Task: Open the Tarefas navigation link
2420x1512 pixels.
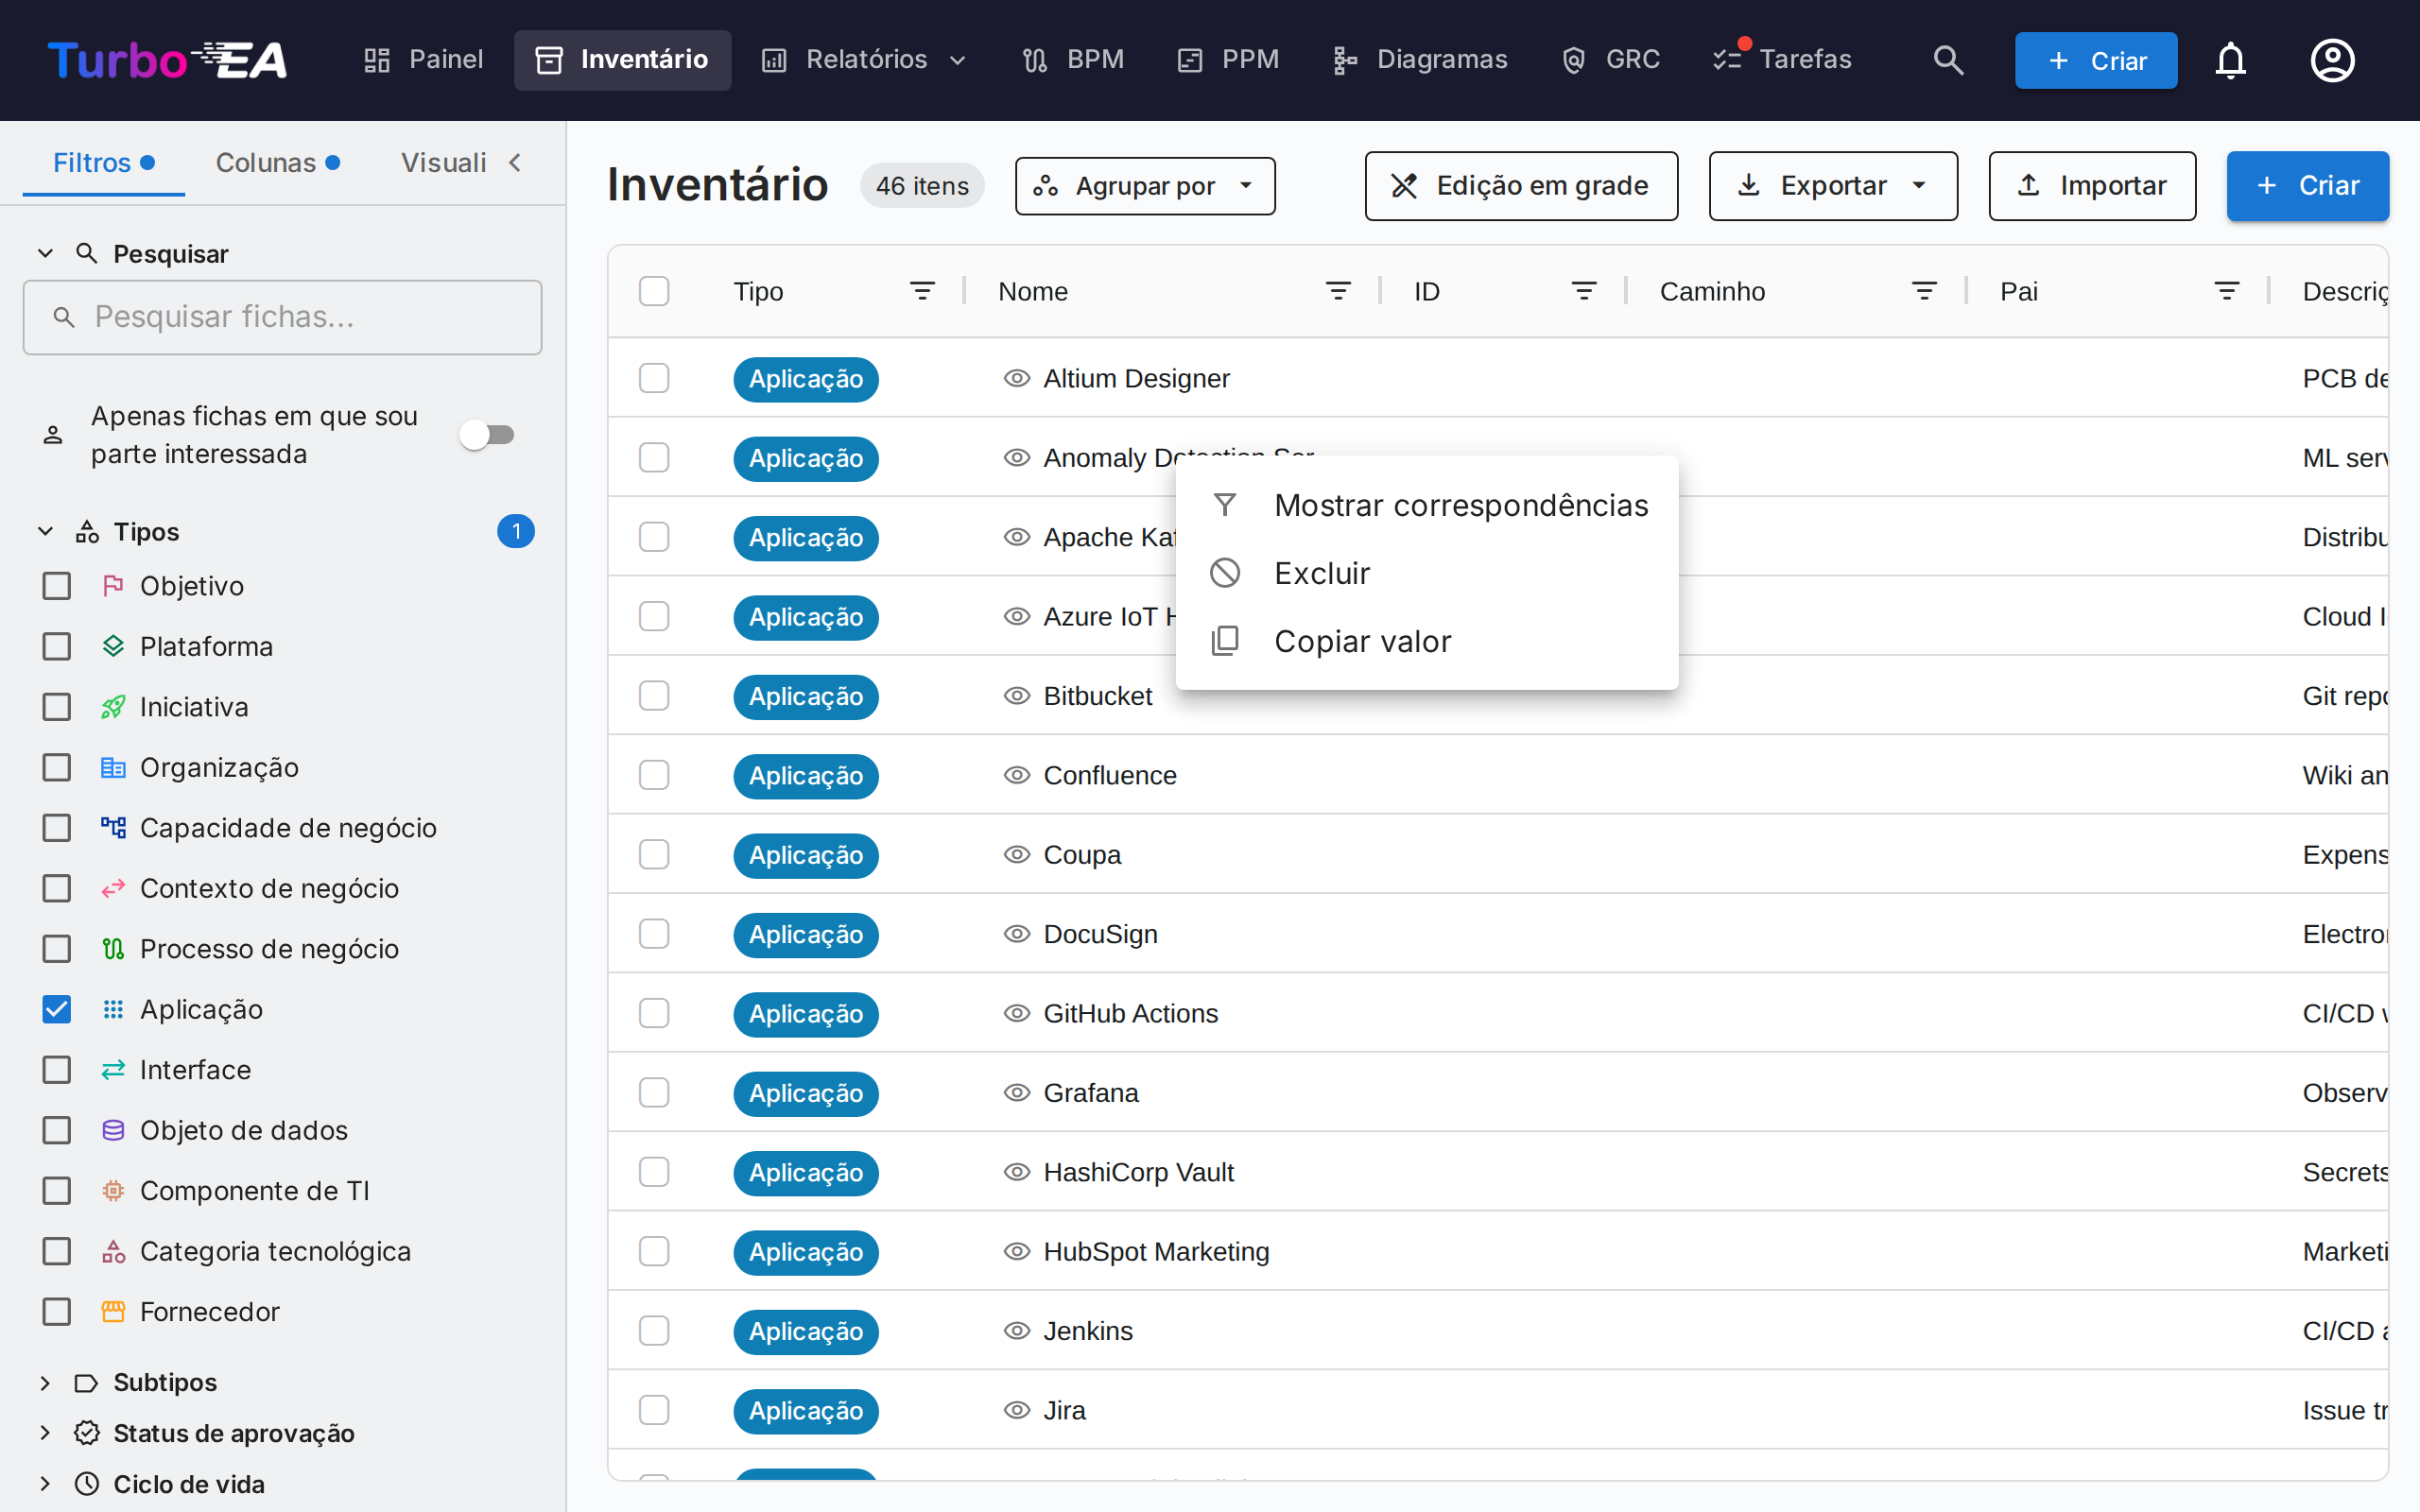Action: tap(1782, 60)
